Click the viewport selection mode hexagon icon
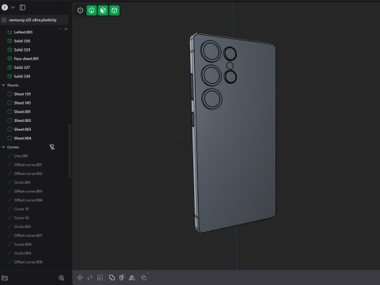 tap(80, 10)
